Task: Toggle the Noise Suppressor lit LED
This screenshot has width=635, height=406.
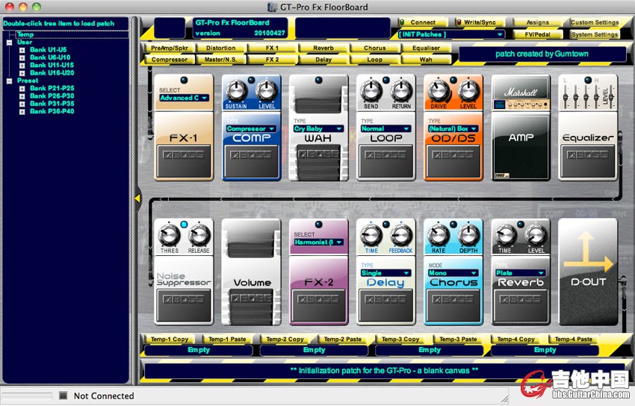Action: [184, 224]
